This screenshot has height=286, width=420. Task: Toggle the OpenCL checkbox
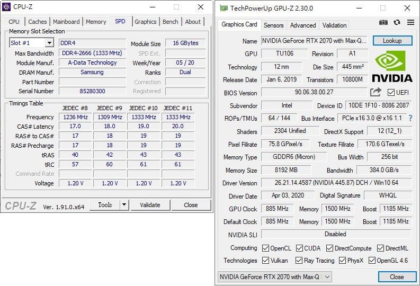[265, 248]
